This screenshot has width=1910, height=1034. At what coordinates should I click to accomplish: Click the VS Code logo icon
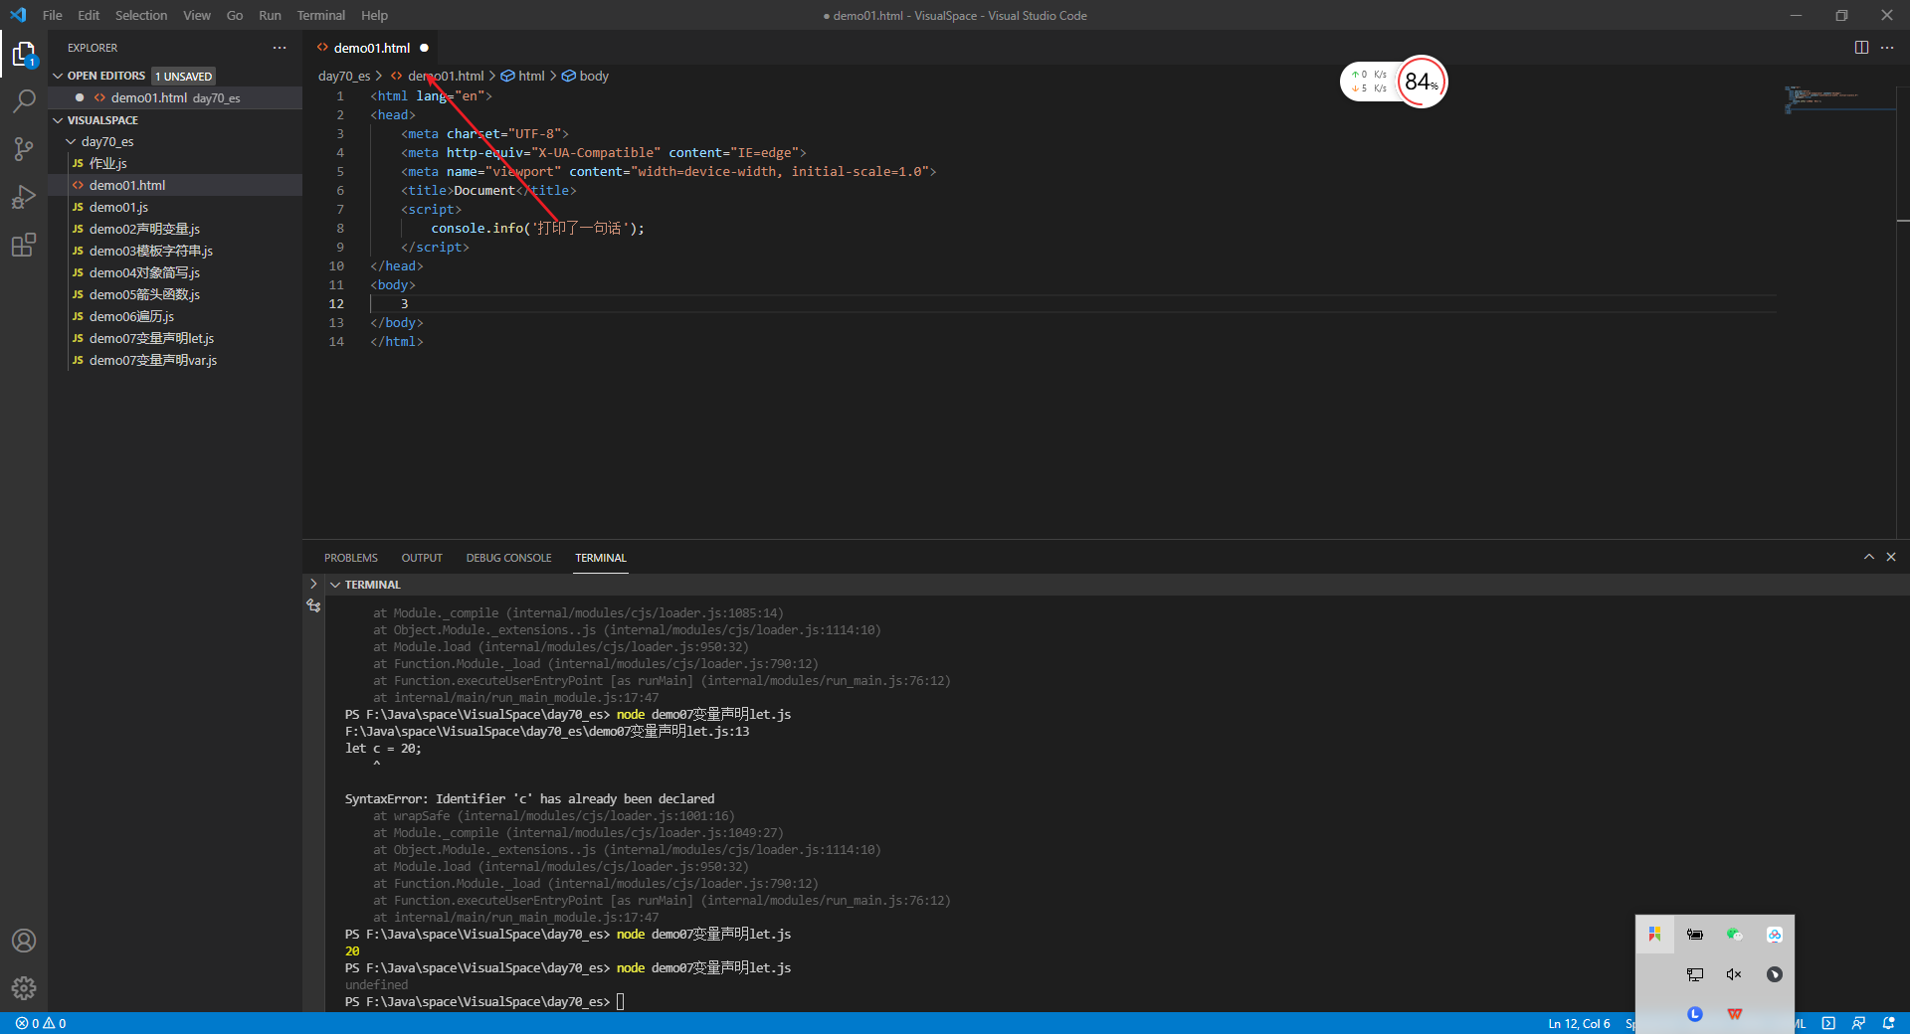(18, 15)
